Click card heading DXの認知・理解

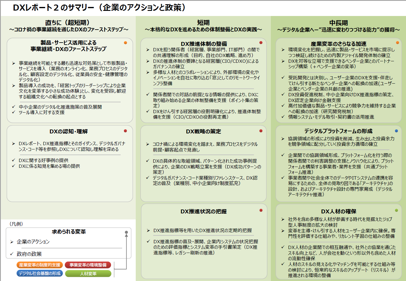point(69,132)
